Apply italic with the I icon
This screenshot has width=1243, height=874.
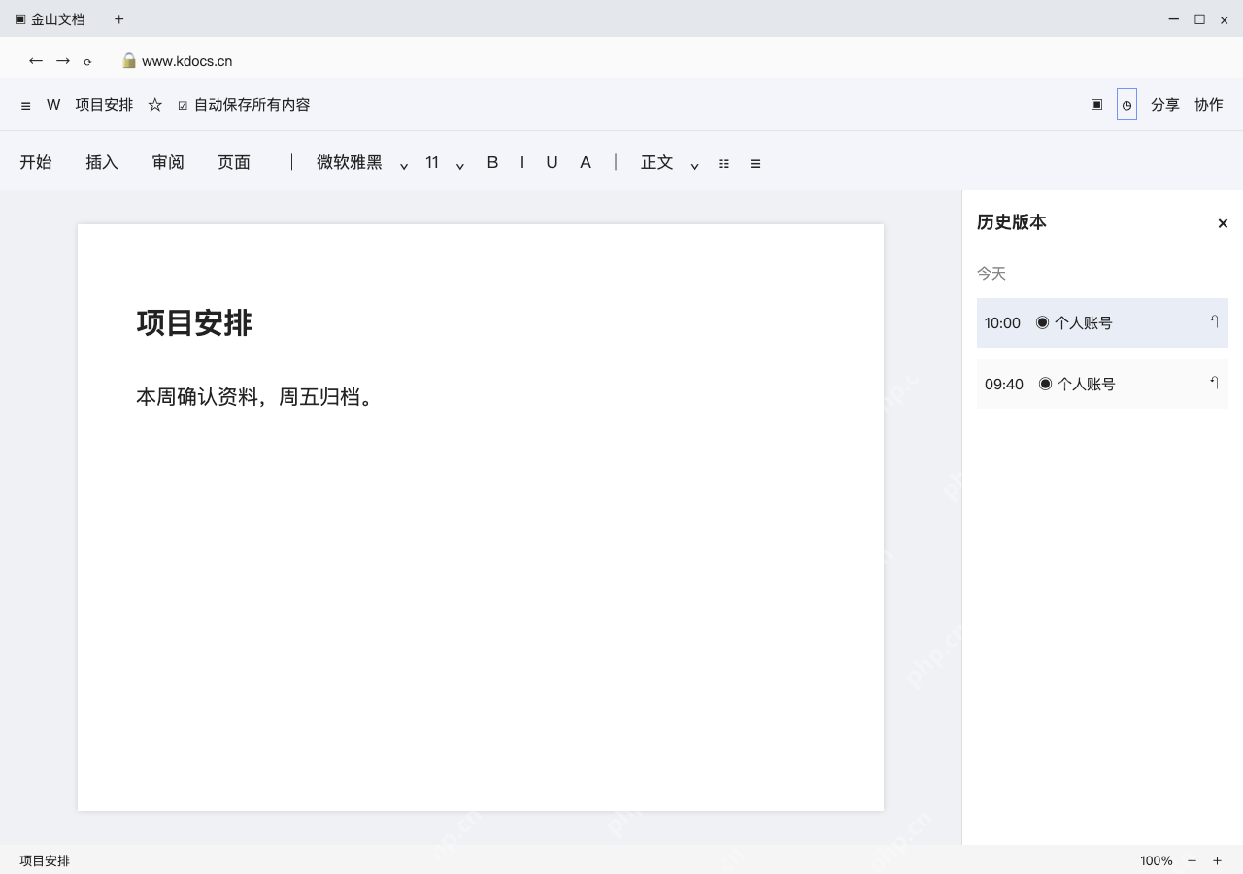[x=522, y=162]
